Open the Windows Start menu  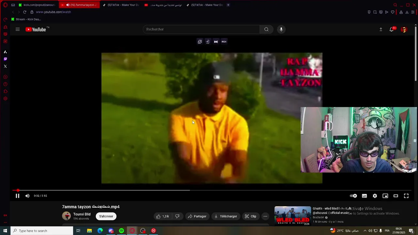tap(5, 231)
